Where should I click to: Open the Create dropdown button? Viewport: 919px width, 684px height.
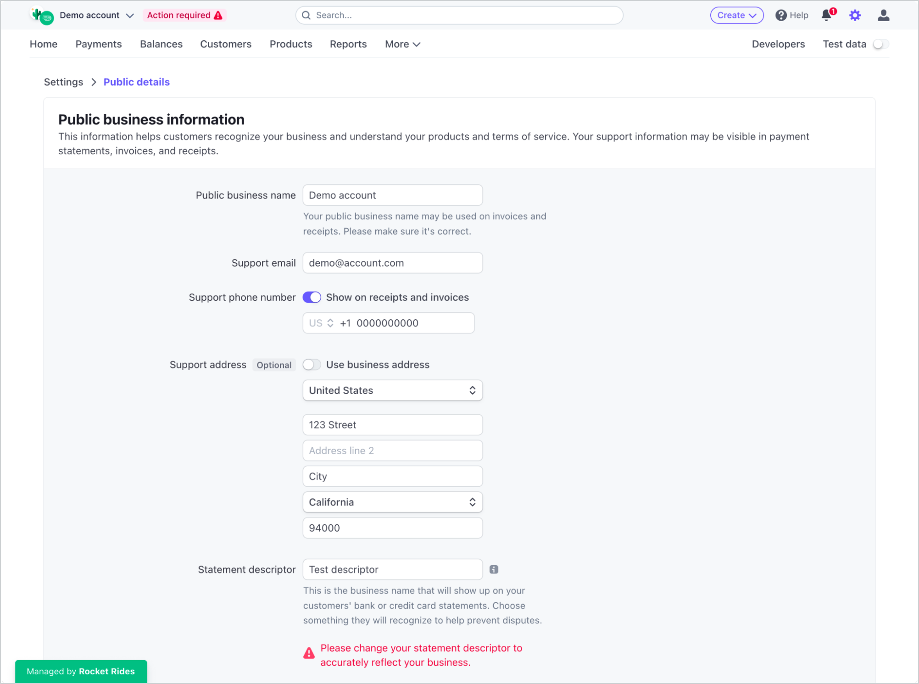[x=736, y=15]
